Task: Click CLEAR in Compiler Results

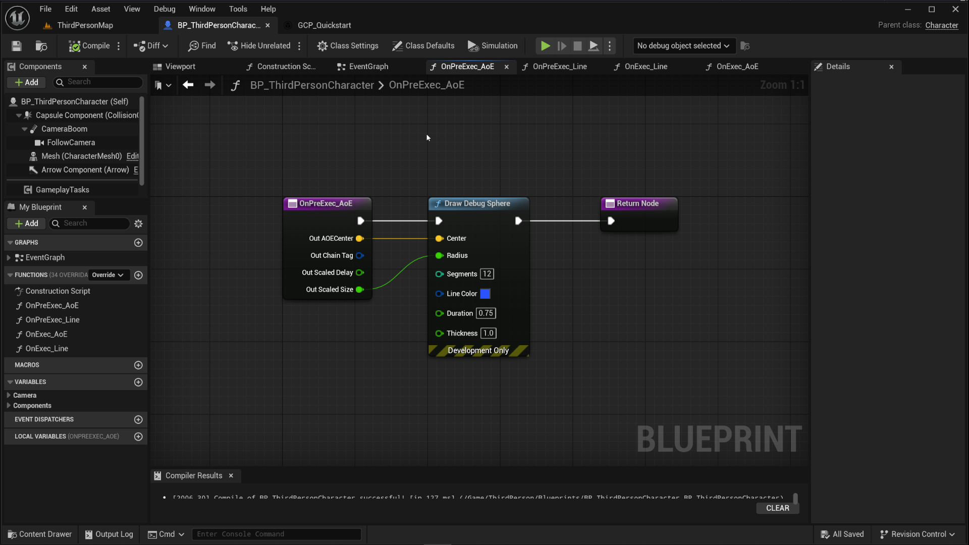Action: (777, 508)
